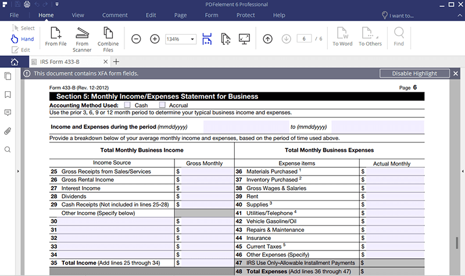
Task: Activate the Hand tool
Action: tap(23, 39)
